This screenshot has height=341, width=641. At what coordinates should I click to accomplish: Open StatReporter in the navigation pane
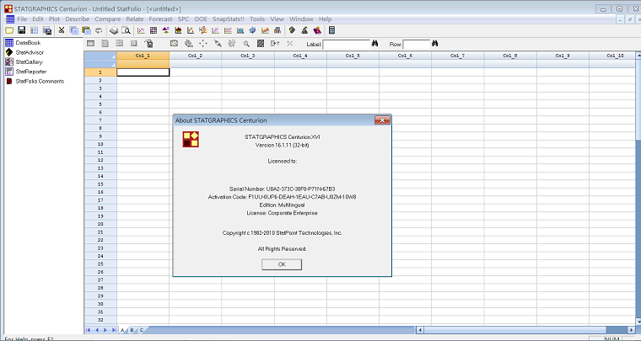[31, 72]
